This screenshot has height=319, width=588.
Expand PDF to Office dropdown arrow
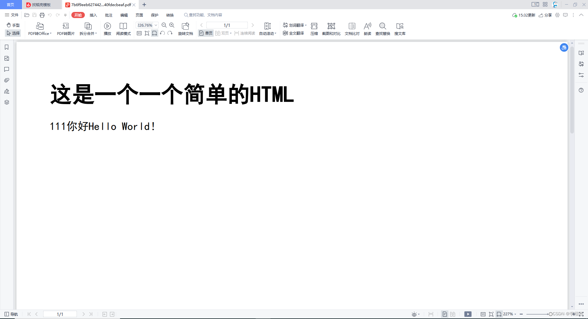pyautogui.click(x=51, y=33)
